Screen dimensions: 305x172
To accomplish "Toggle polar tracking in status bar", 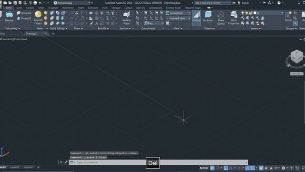I will pos(231,168).
